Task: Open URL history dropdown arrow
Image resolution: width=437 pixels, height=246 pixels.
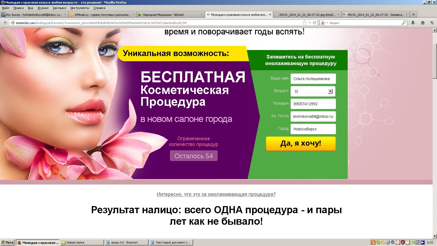Action: 310,23
